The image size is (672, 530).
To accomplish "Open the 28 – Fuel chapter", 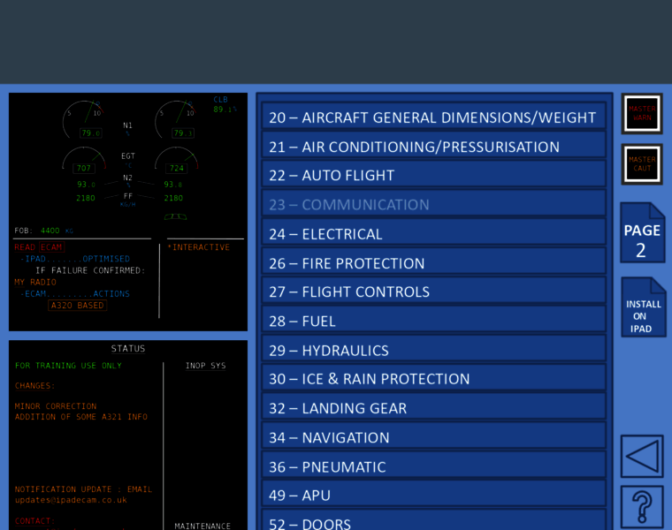I will [x=433, y=322].
